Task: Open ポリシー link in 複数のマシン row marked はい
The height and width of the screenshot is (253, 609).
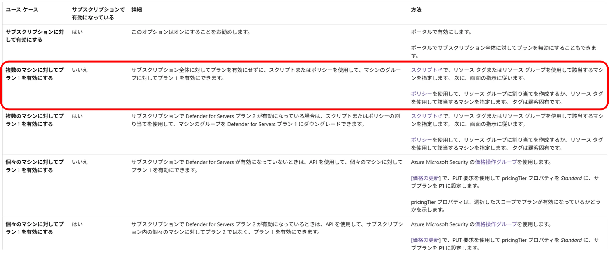Action: point(421,140)
